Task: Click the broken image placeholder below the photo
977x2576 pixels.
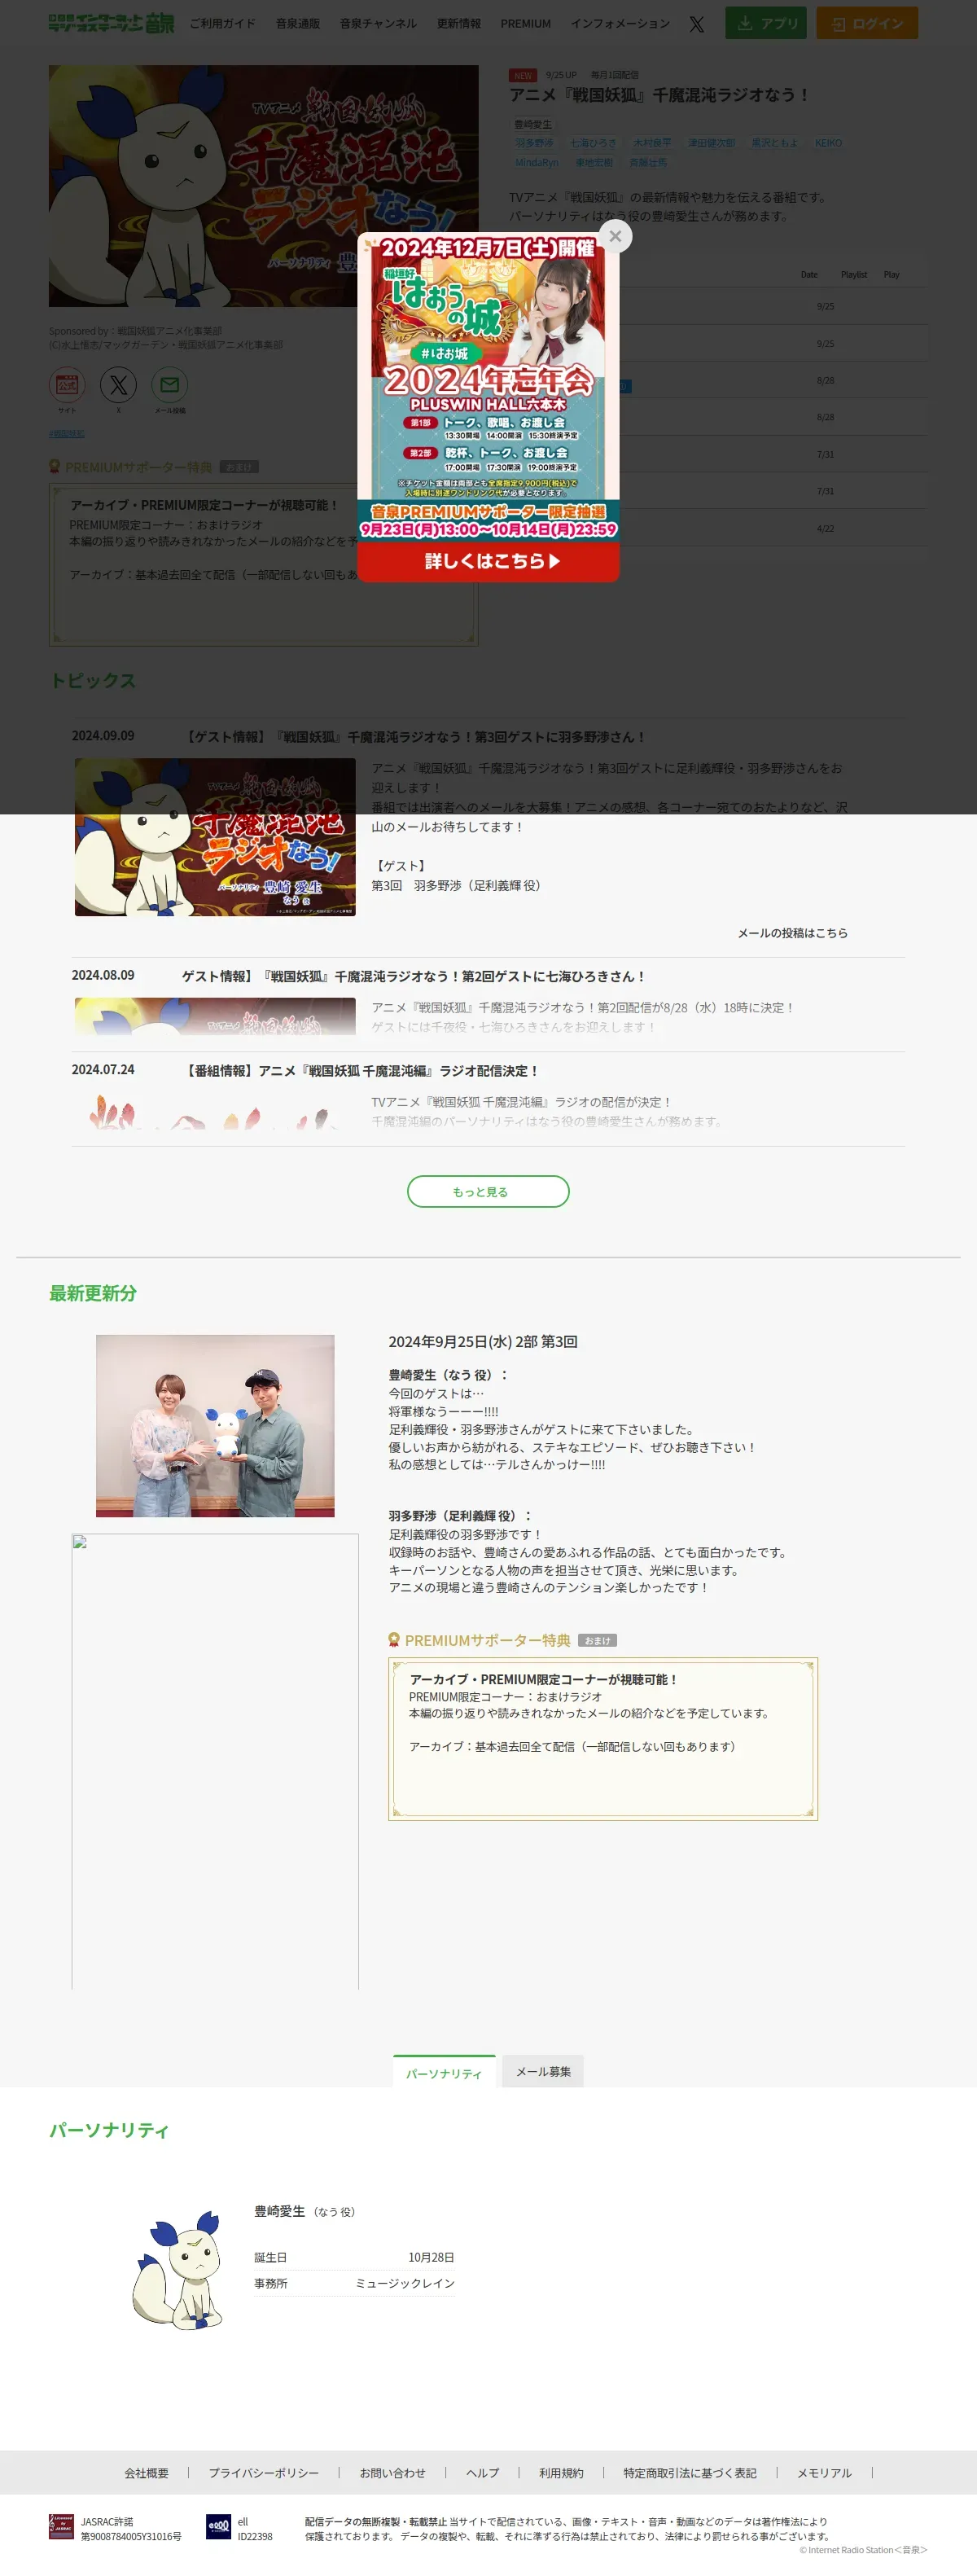Action: (x=215, y=1761)
